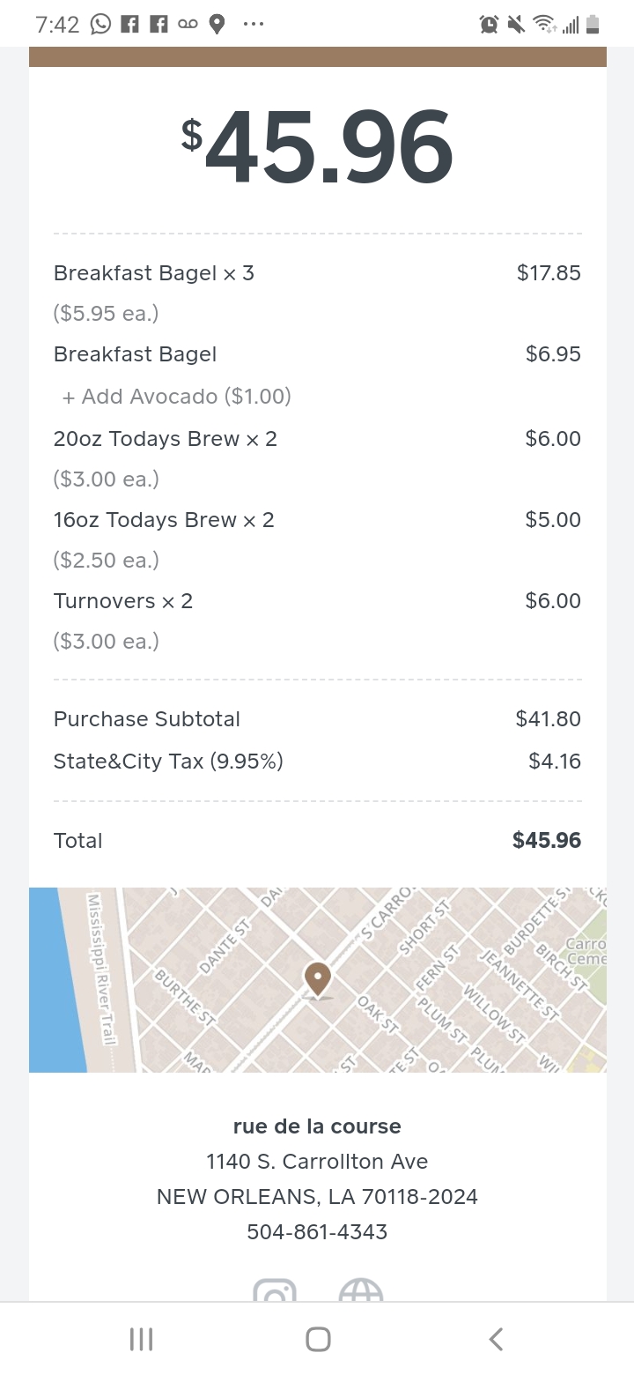The image size is (634, 1375).
Task: Click the brown location pin on map
Action: pos(317,980)
